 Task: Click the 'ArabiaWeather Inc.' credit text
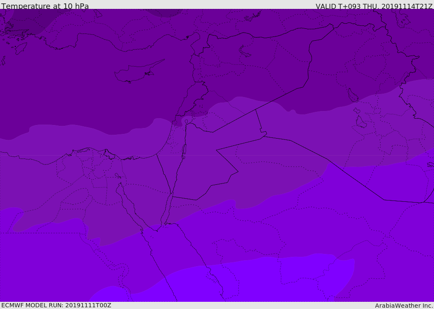pos(404,306)
